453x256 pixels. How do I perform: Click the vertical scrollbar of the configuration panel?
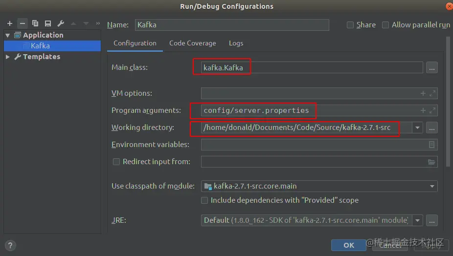448,101
